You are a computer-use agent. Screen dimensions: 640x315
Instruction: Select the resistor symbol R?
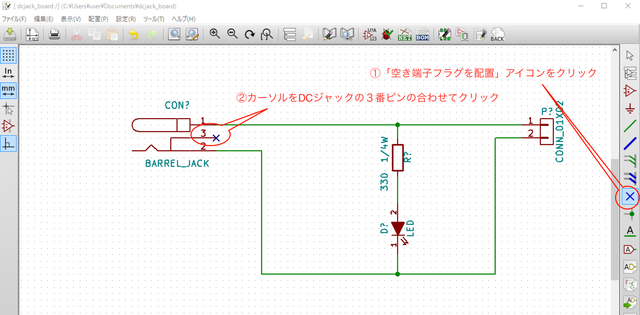click(398, 157)
